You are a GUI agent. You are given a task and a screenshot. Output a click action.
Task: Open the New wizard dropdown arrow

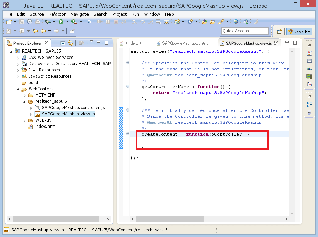click(15, 22)
